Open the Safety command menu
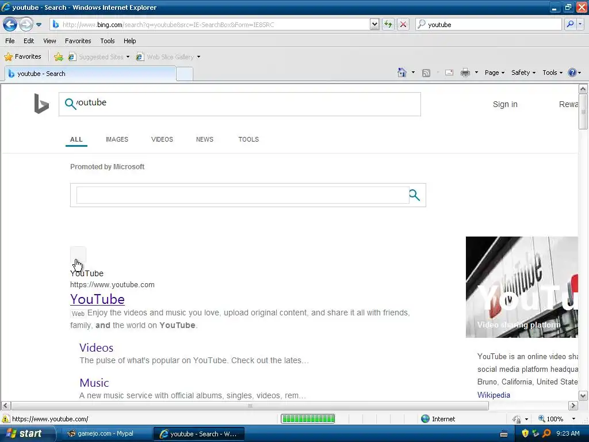The height and width of the screenshot is (442, 589). [523, 73]
